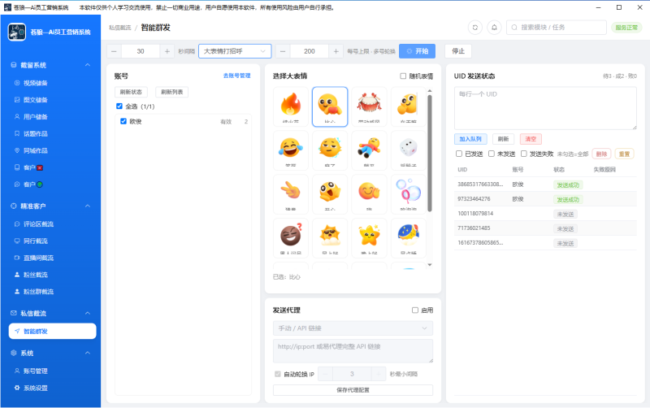The height and width of the screenshot is (408, 650).
Task: Open the 客户 item with the red icon
Action: point(33,167)
